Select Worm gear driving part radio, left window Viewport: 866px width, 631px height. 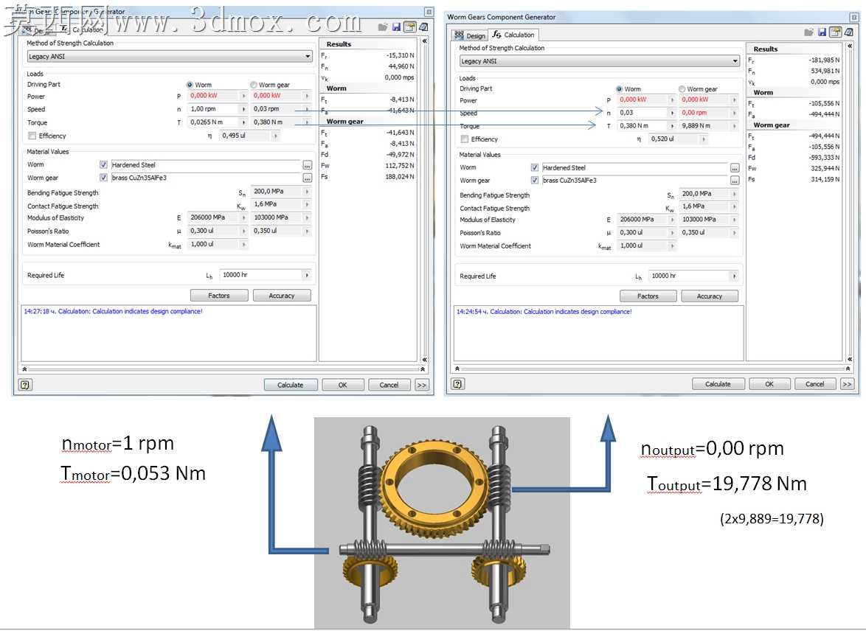click(x=254, y=85)
